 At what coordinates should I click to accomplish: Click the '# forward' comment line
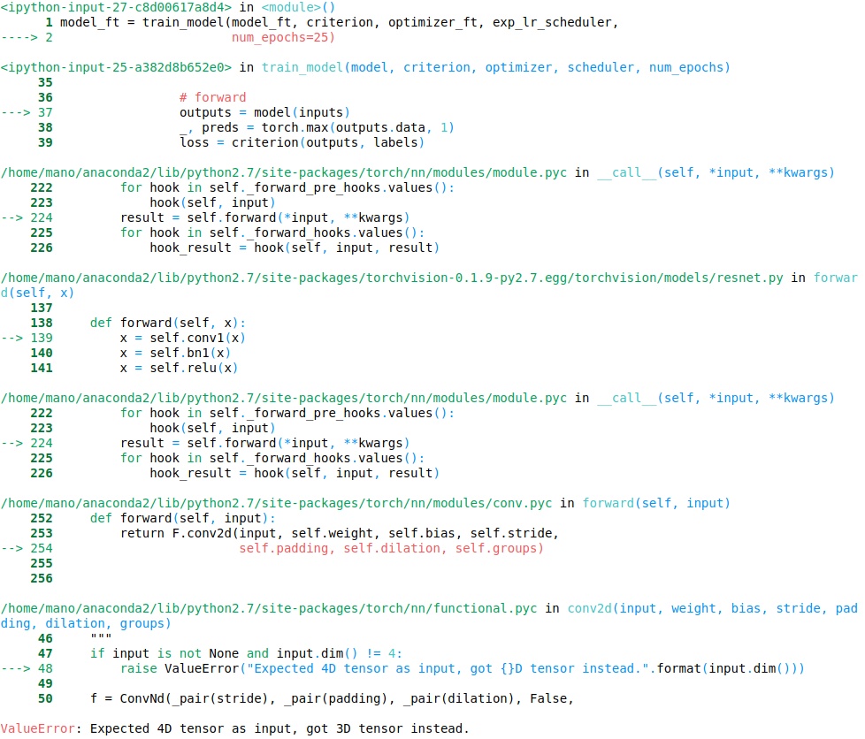212,97
